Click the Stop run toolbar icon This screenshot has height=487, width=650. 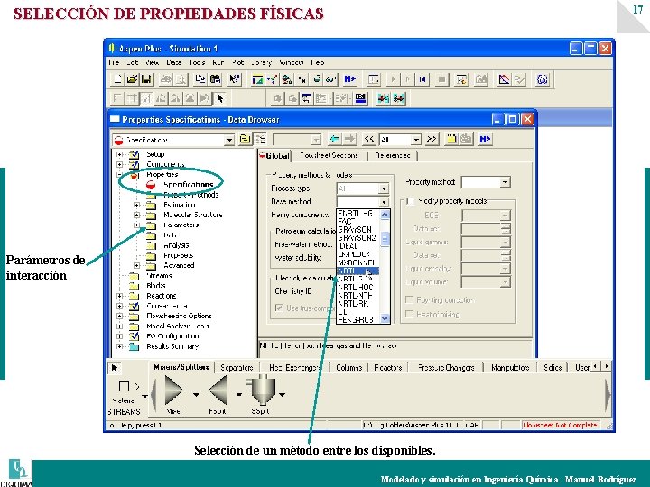[x=441, y=79]
